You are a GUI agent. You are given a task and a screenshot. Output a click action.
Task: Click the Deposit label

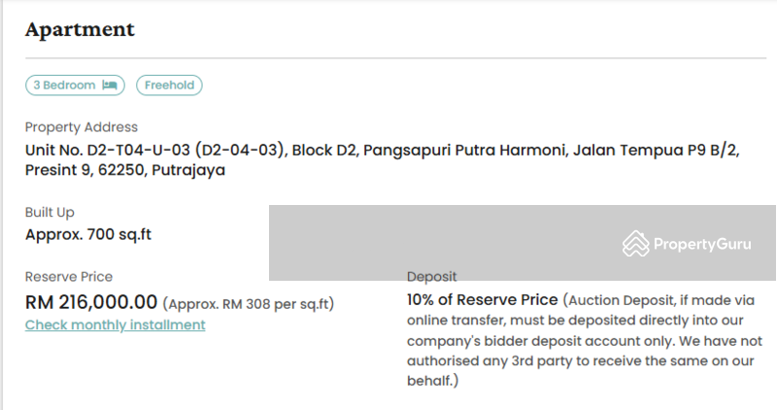pos(431,277)
